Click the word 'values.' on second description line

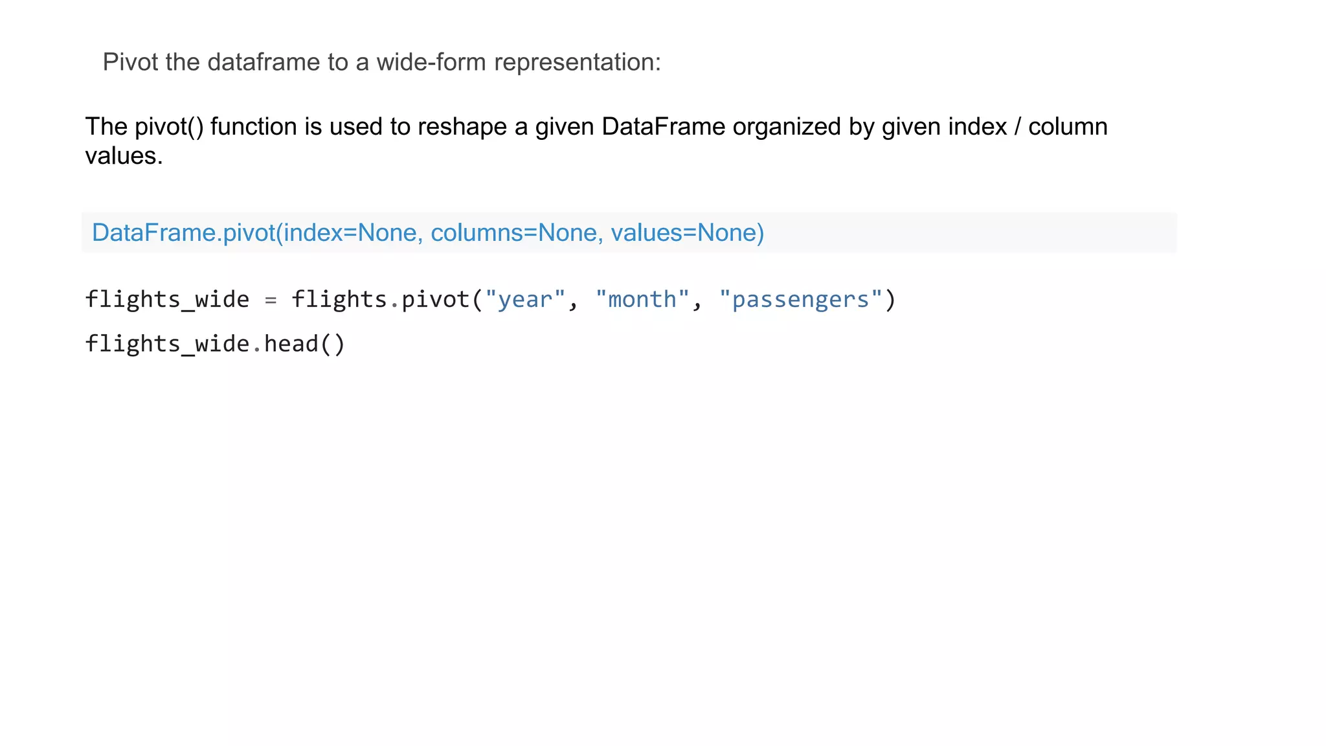pyautogui.click(x=124, y=155)
